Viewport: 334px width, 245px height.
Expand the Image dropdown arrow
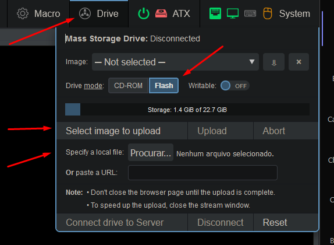click(252, 62)
